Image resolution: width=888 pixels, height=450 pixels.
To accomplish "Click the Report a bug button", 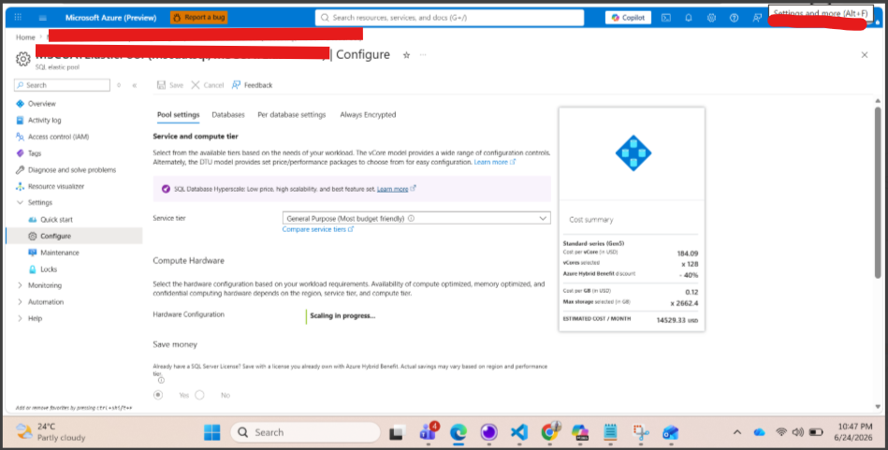I will pyautogui.click(x=198, y=18).
